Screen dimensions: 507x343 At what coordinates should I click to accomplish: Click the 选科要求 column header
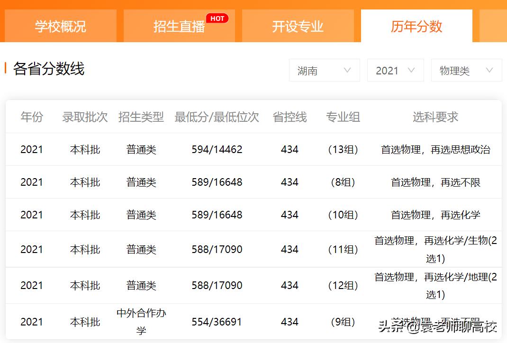[435, 118]
